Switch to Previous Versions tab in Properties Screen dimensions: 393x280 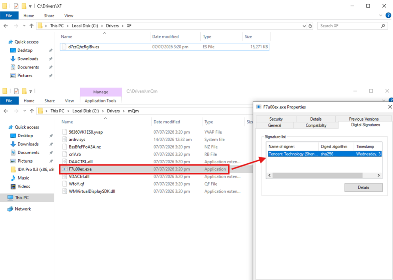(364, 119)
